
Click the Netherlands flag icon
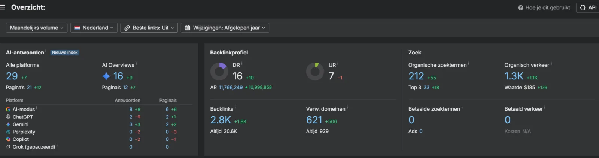click(77, 28)
